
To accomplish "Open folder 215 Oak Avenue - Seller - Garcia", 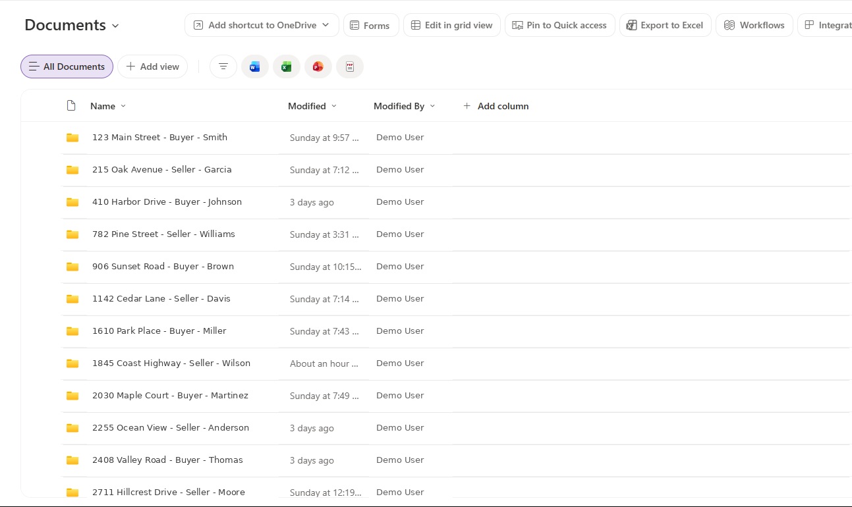I will [162, 170].
